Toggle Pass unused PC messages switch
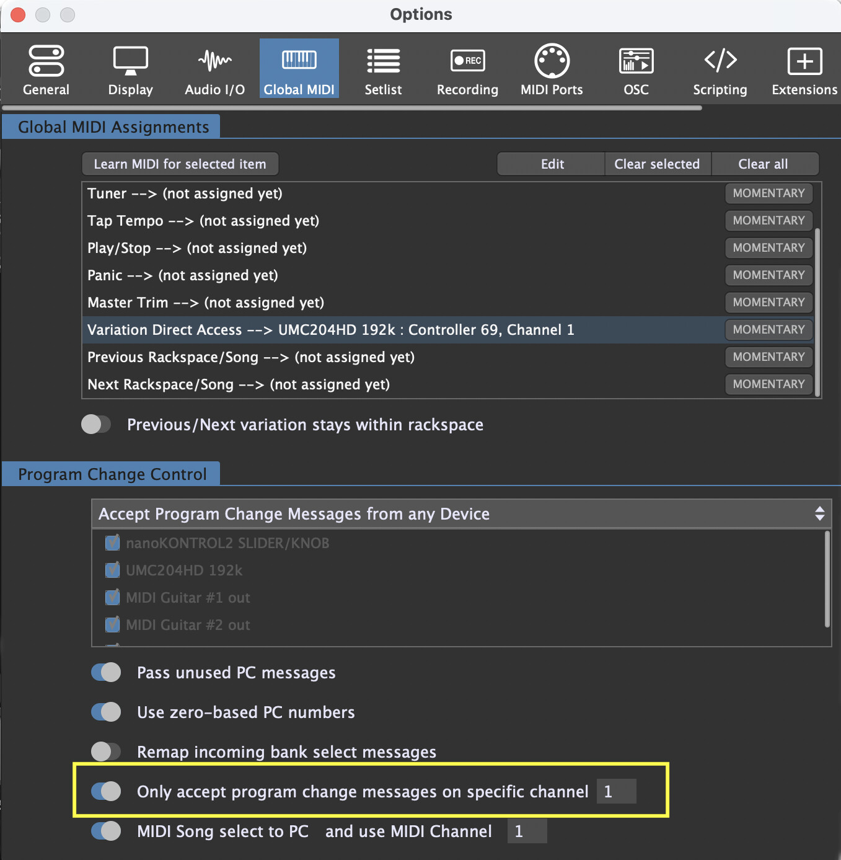 [x=106, y=672]
